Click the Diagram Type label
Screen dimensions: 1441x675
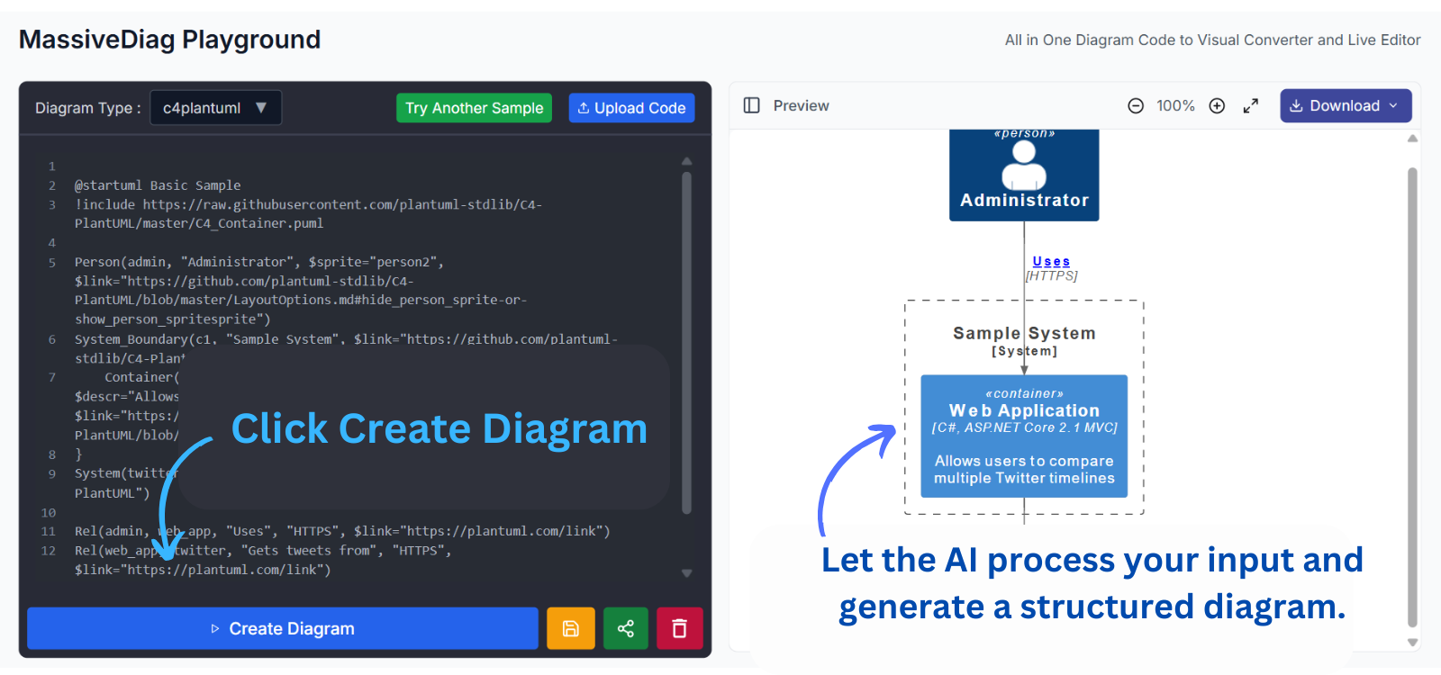pyautogui.click(x=88, y=108)
